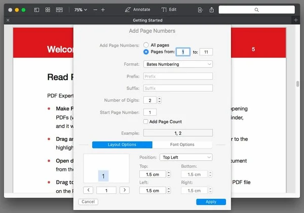The width and height of the screenshot is (304, 213).
Task: Adjust the Bottom margin stepper
Action: point(210,174)
